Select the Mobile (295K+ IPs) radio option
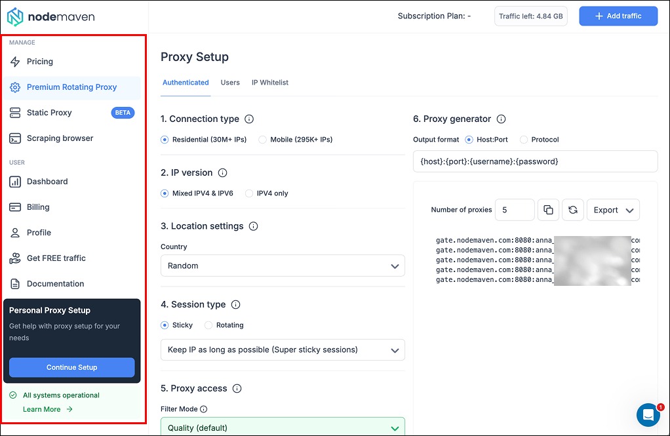The image size is (670, 436). [263, 140]
